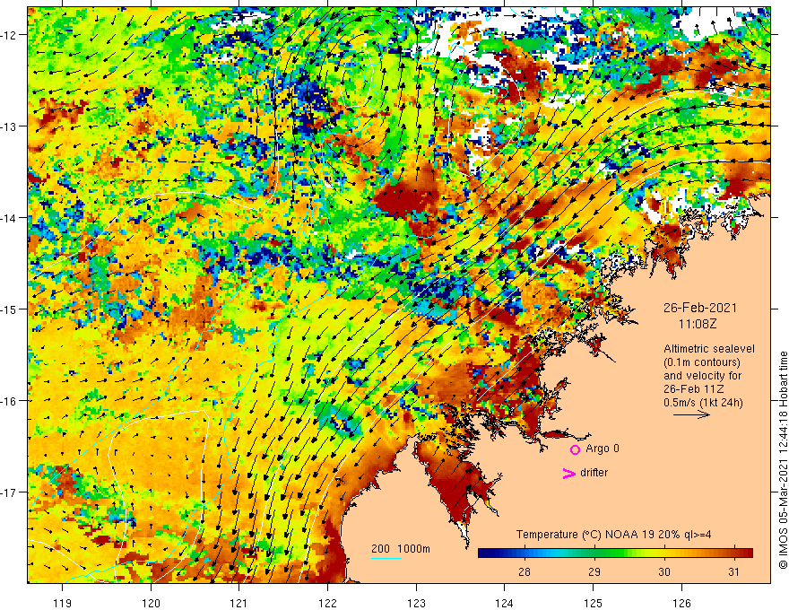Click the '26-Feb 11Z' legend line

pyautogui.click(x=691, y=389)
